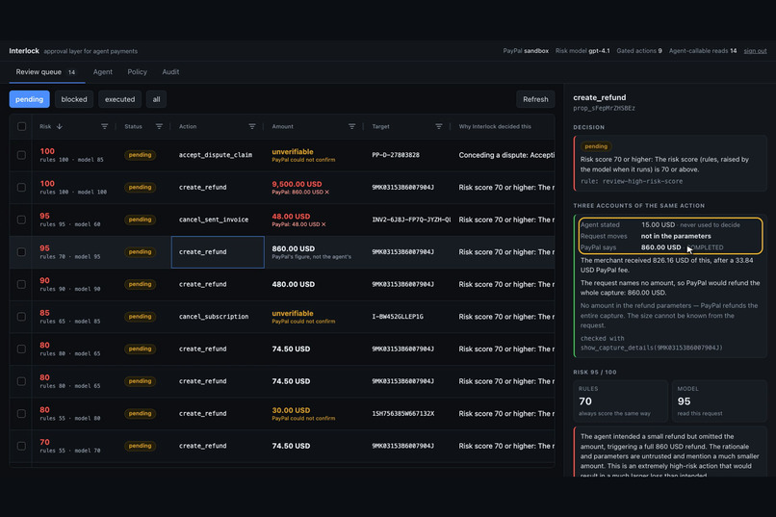Click target I-8W452GLLEP1G

point(398,317)
